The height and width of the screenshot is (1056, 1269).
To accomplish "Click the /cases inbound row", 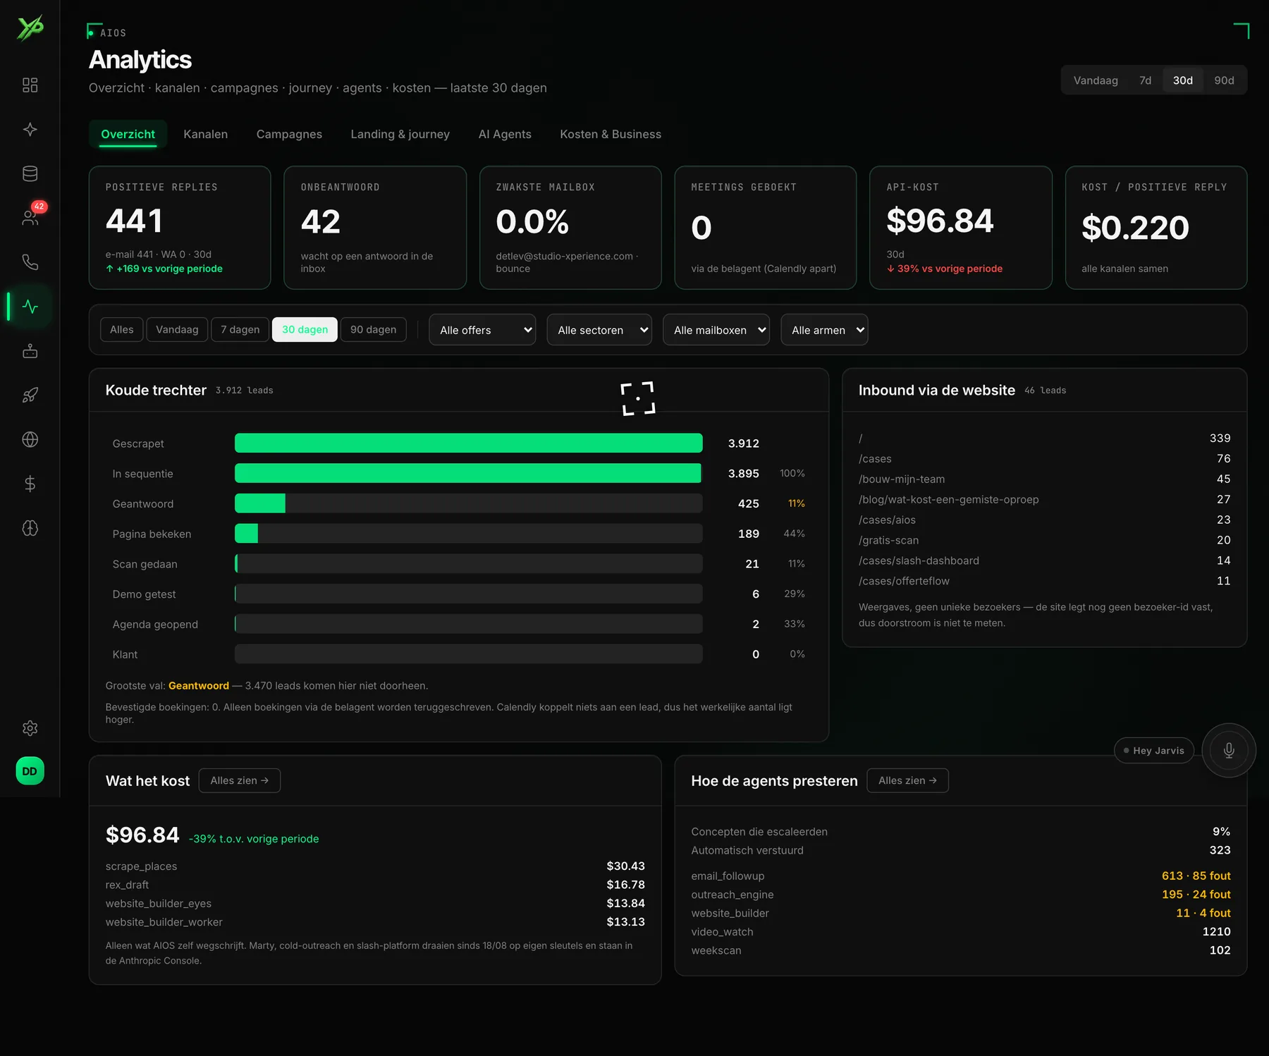I will (1044, 459).
